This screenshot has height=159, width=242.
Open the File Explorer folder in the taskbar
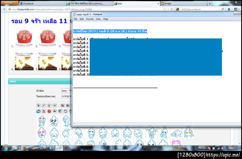pos(16,148)
